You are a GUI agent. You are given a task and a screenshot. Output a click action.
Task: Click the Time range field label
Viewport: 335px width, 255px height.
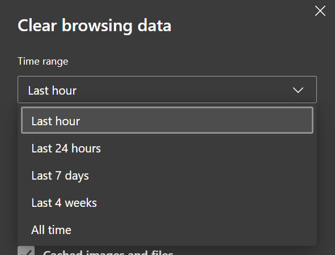pos(43,62)
